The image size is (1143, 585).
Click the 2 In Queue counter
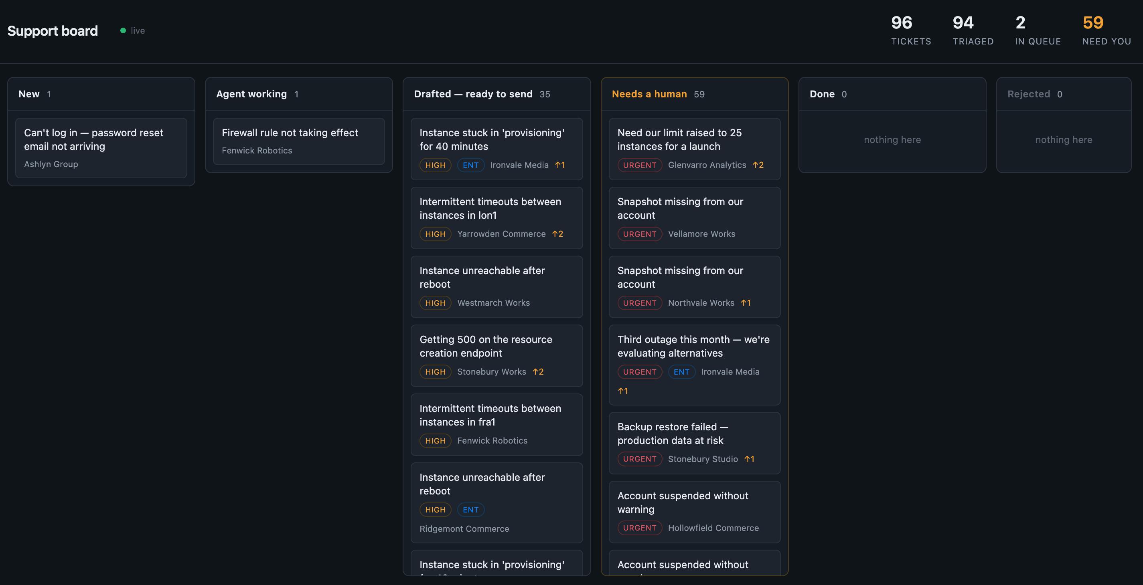1038,30
